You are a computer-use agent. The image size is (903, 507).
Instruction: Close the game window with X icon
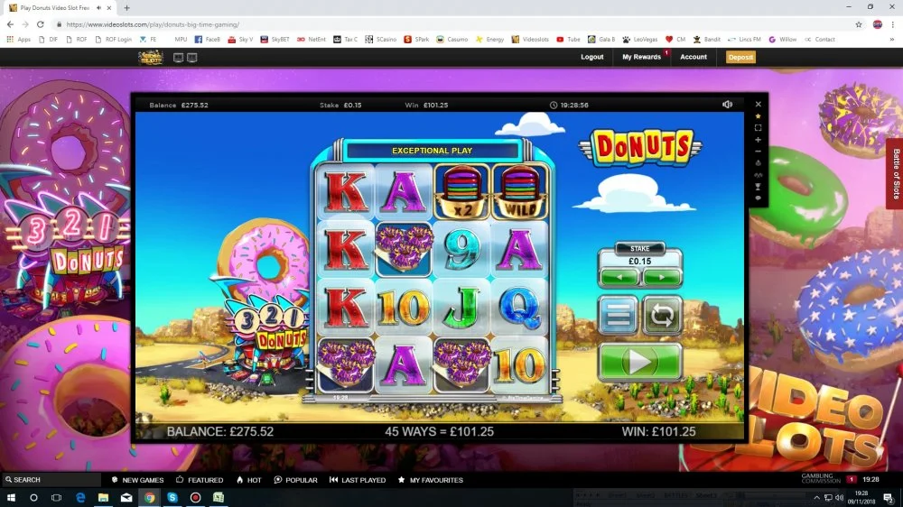758,104
